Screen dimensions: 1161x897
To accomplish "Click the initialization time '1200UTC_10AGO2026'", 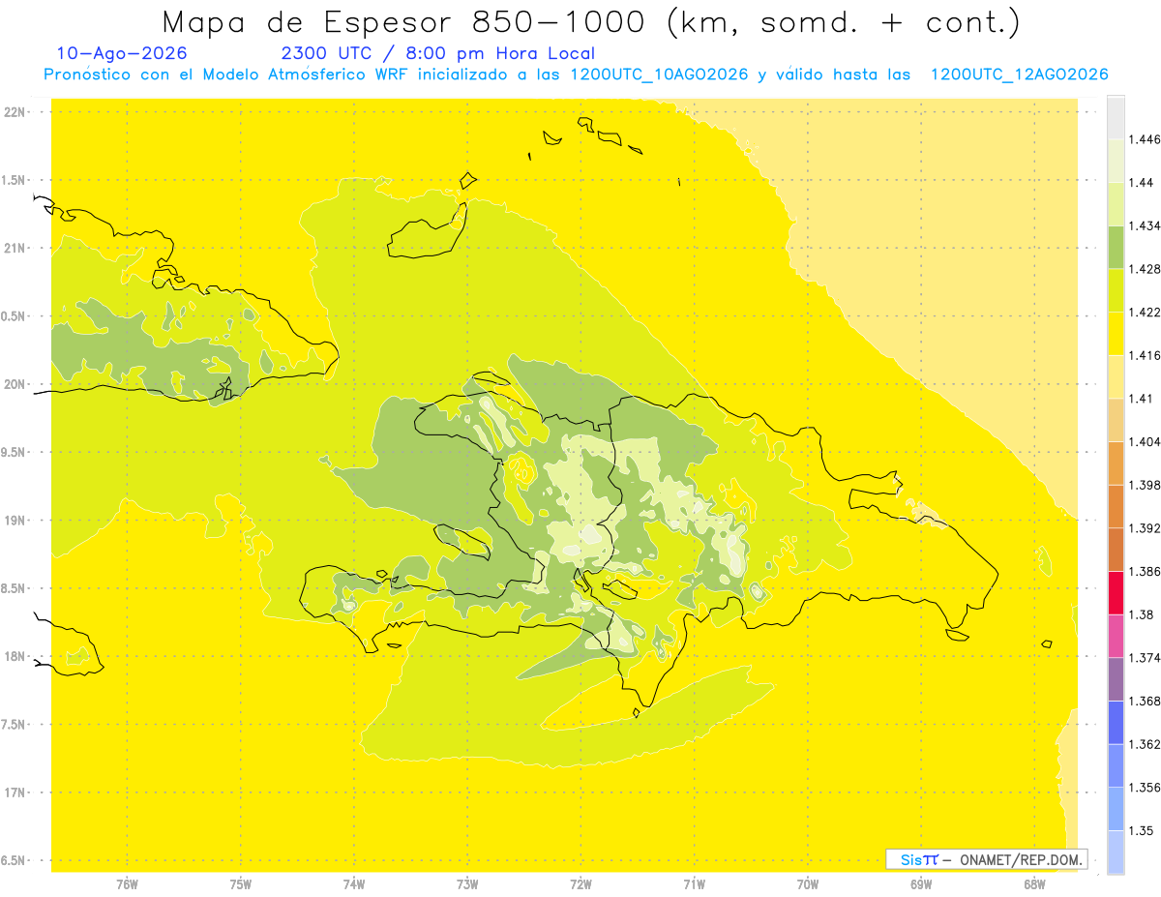I will click(x=659, y=75).
